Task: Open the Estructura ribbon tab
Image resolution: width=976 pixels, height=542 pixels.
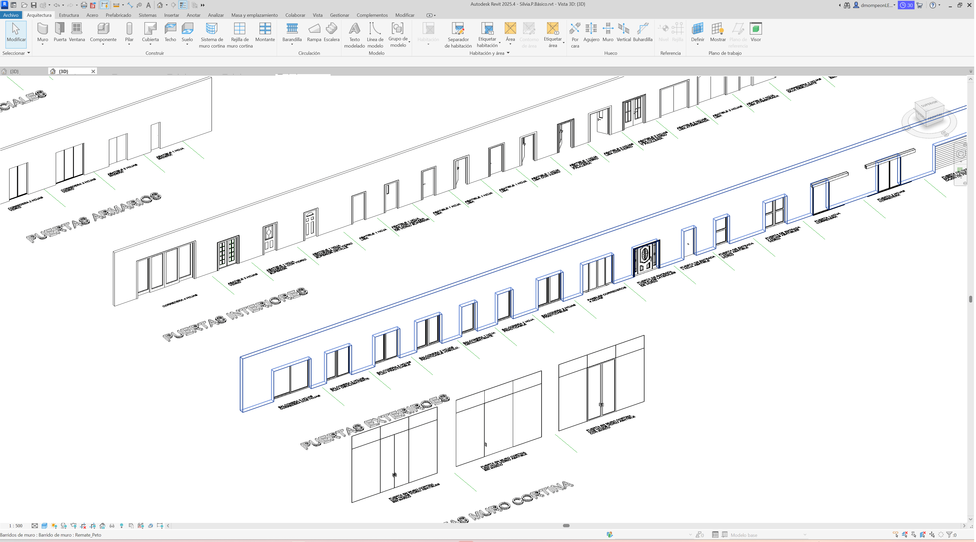Action: (x=69, y=15)
